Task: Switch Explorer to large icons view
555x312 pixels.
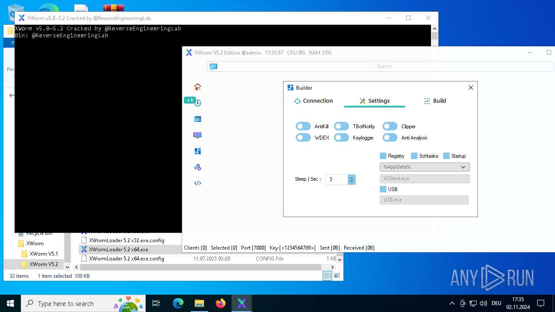Action: point(337,276)
